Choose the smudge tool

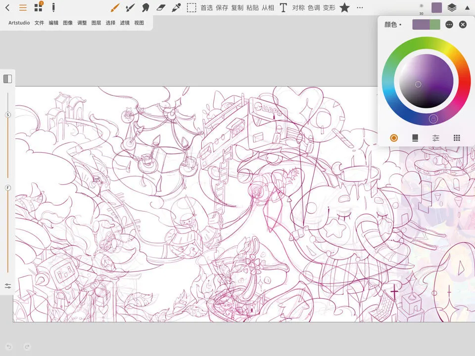[x=145, y=8]
